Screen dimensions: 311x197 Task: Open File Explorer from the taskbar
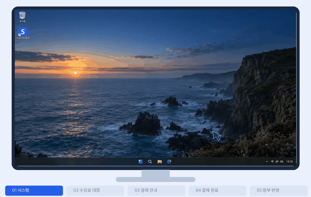coord(160,162)
